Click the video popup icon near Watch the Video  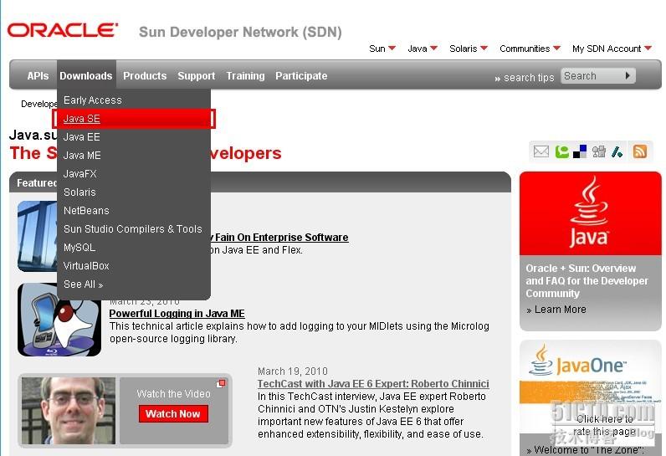221,384
